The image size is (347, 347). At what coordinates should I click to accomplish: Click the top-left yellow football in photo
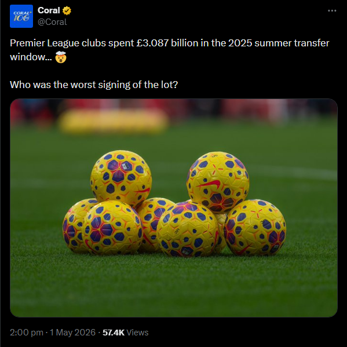(121, 178)
